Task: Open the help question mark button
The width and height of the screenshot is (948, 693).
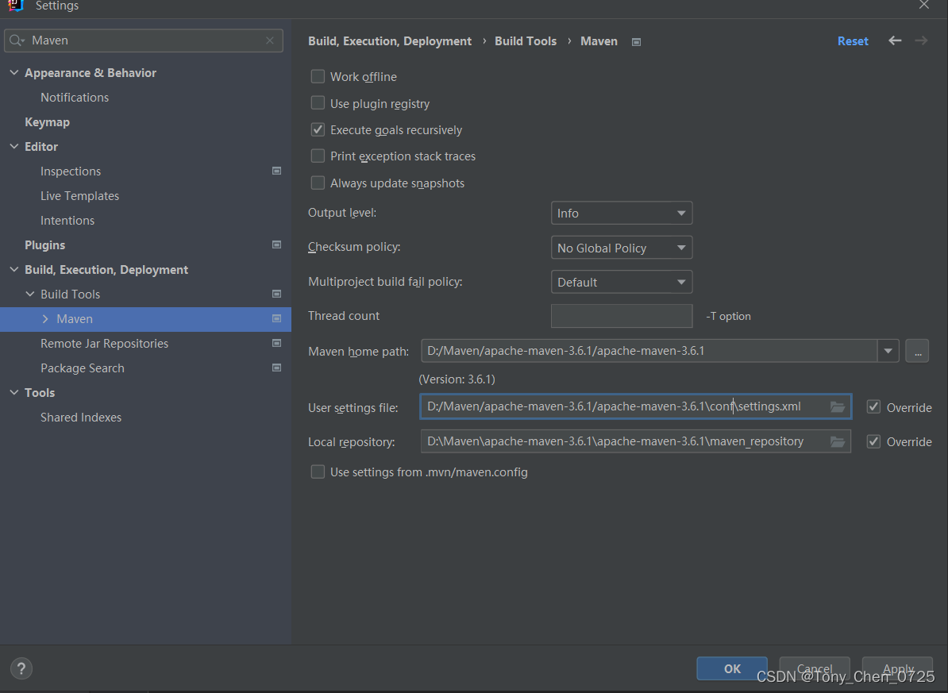Action: coord(21,668)
